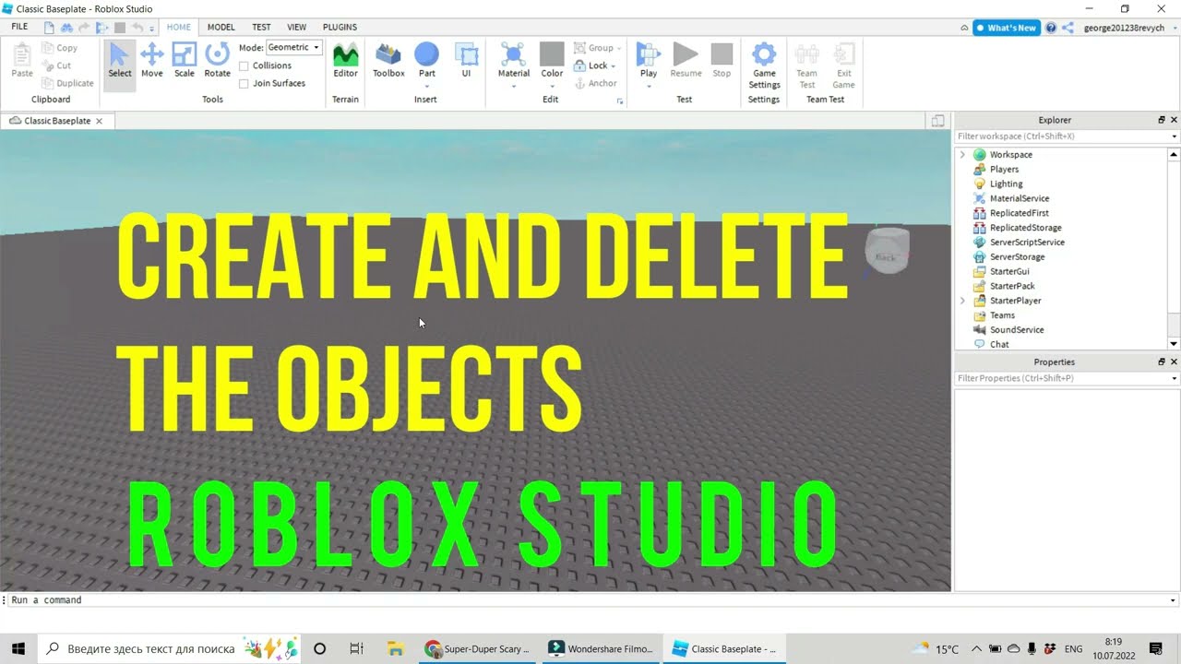Viewport: 1181px width, 664px height.
Task: Click the Material tool icon
Action: click(x=514, y=55)
